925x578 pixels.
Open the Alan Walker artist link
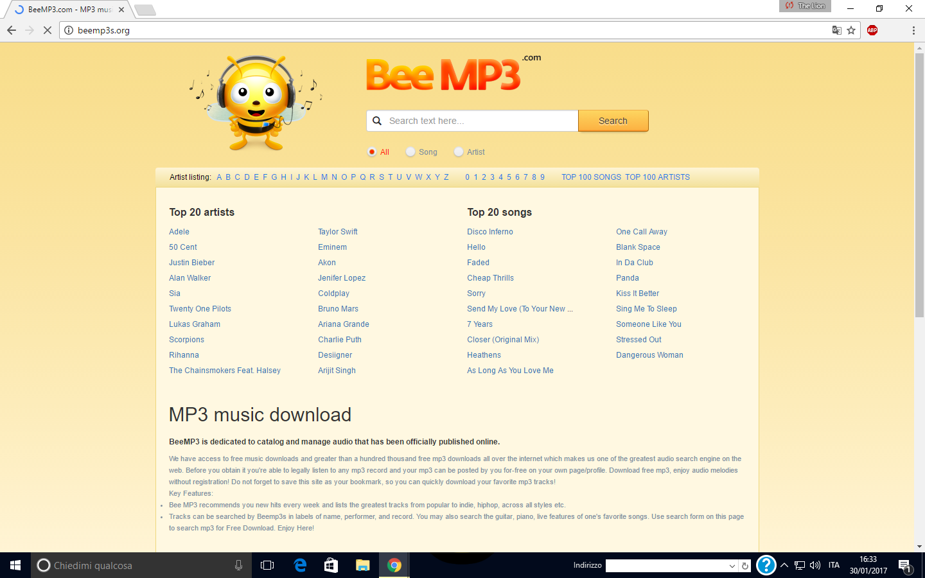coord(189,278)
